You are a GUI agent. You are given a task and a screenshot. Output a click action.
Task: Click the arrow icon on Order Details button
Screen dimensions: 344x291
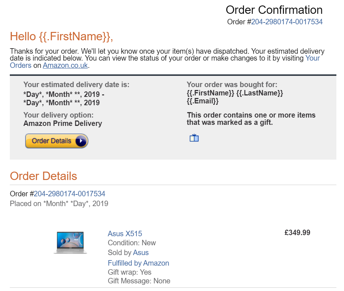pyautogui.click(x=81, y=141)
